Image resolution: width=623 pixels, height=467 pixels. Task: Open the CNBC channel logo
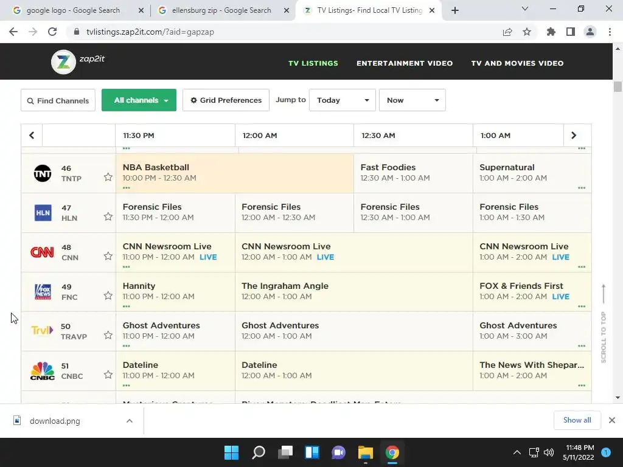43,371
